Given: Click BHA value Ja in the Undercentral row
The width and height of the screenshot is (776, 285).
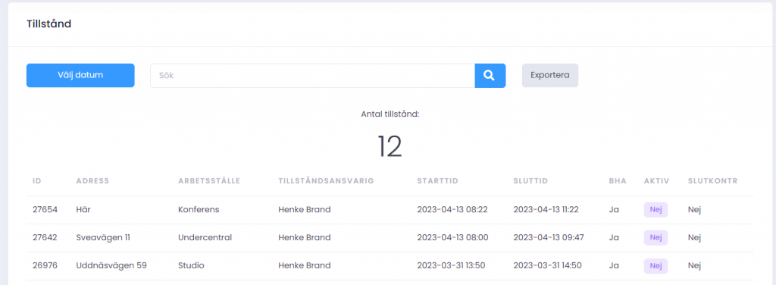Looking at the screenshot, I should (x=614, y=237).
